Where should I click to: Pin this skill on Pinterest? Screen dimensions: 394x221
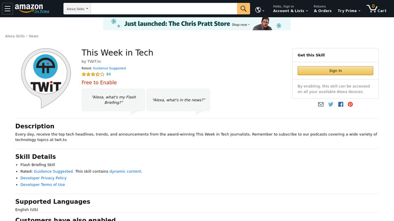(x=350, y=104)
